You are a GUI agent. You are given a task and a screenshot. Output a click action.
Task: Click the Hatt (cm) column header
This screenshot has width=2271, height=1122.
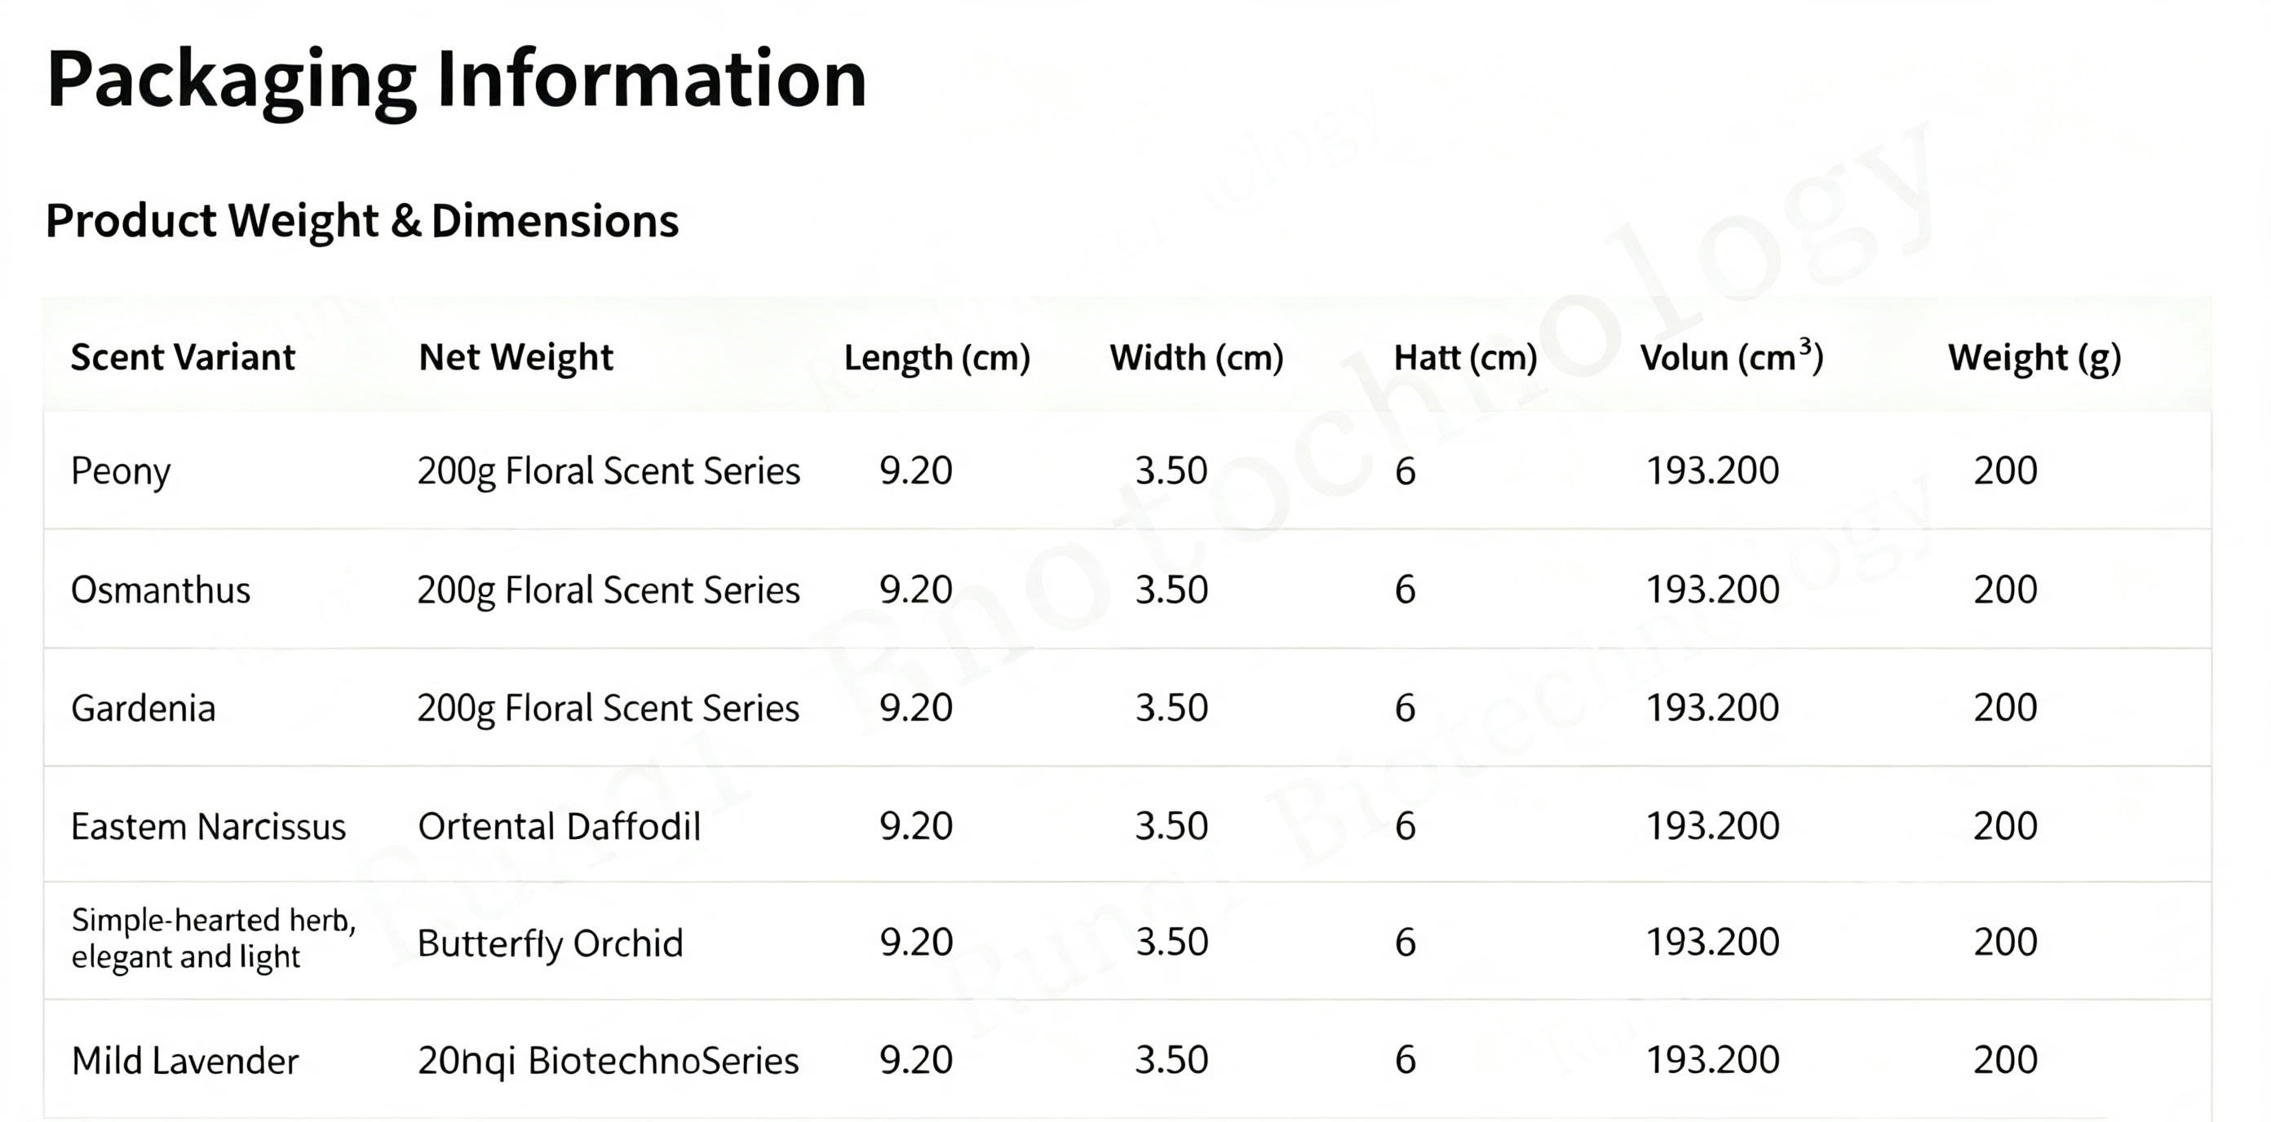pos(1465,358)
